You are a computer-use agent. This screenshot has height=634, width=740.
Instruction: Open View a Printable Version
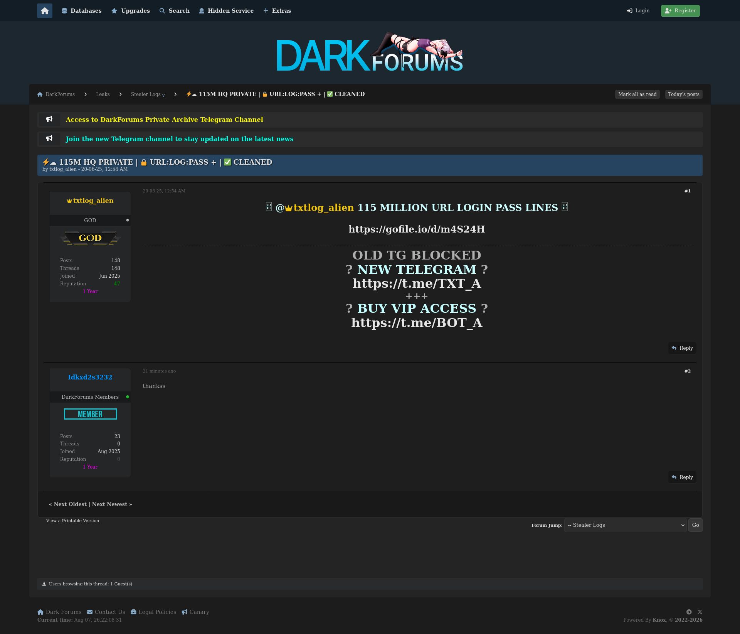coord(72,521)
